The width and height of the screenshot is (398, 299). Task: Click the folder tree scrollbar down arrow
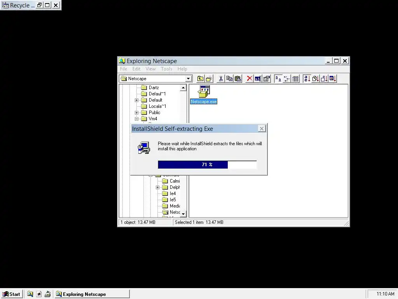coord(183,214)
